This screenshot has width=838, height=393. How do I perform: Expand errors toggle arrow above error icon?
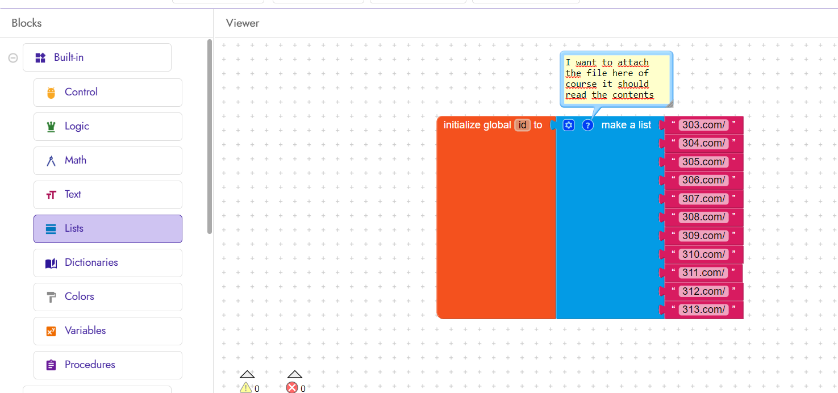point(294,374)
